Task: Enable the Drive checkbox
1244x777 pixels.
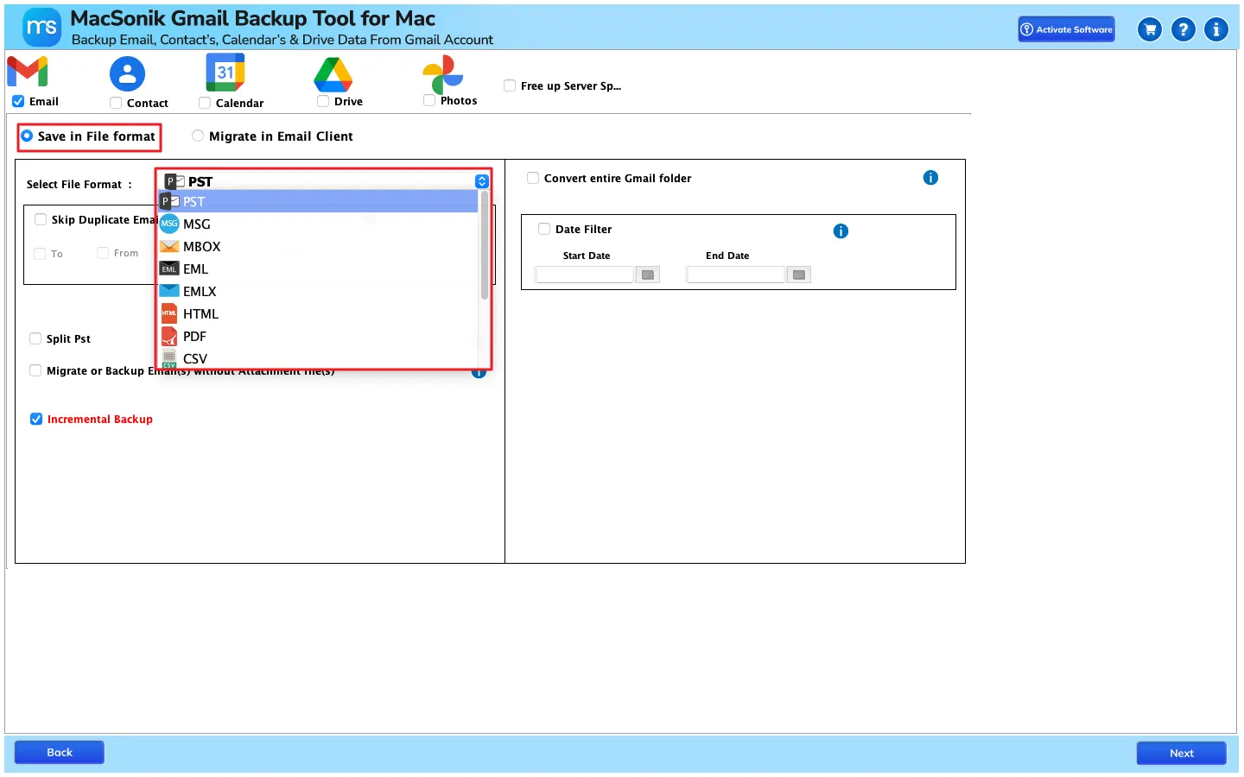Action: [323, 101]
